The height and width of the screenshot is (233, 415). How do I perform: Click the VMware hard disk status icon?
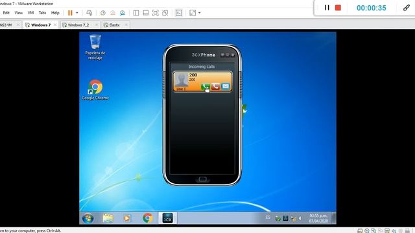[x=360, y=231]
